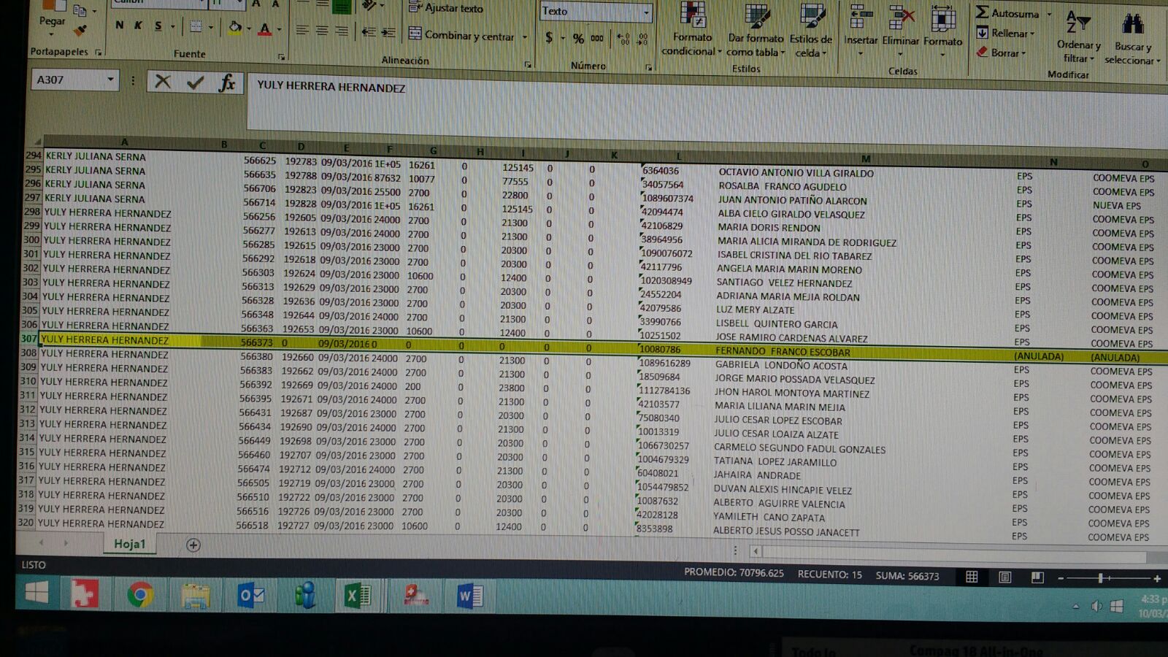The image size is (1168, 657).
Task: Add a new sheet with the plus icon
Action: pos(193,545)
